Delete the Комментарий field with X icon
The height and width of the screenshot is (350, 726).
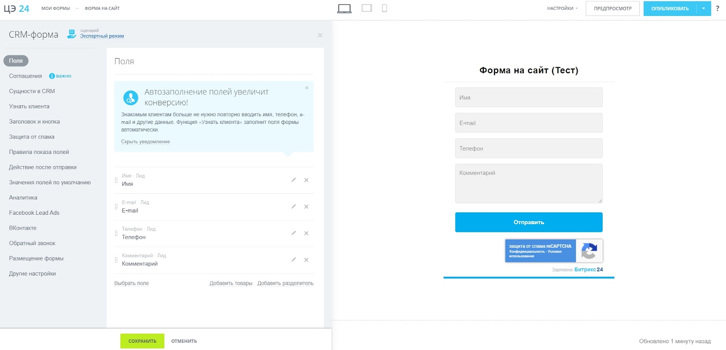(306, 260)
